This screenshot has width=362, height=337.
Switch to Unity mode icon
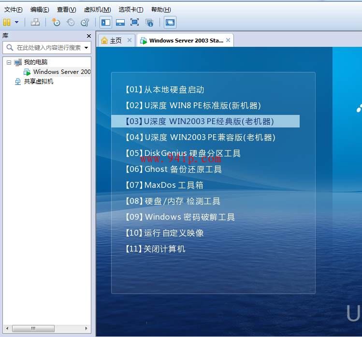click(149, 23)
